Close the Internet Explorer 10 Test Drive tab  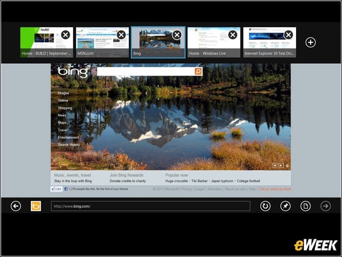[x=289, y=35]
